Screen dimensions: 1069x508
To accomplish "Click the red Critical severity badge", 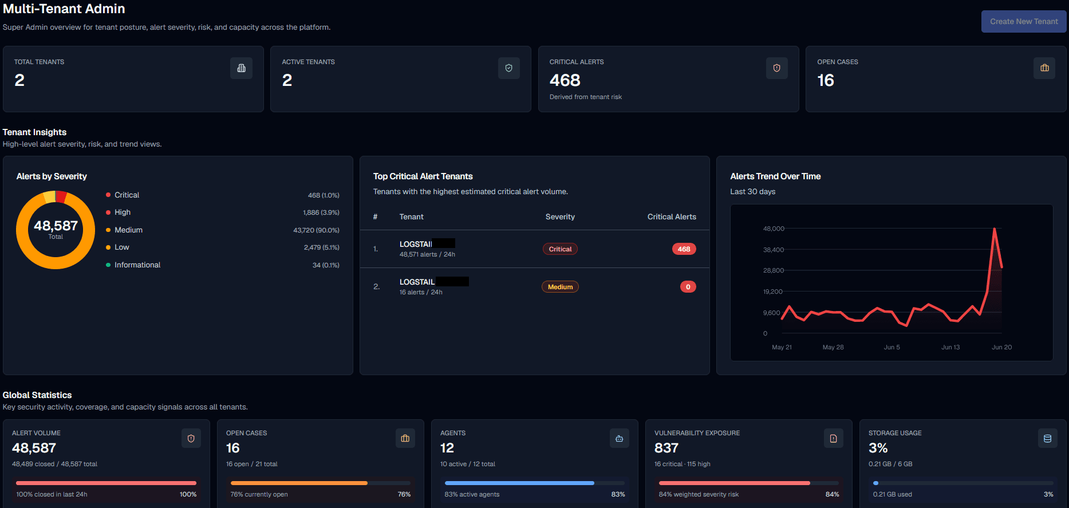I will click(x=560, y=249).
